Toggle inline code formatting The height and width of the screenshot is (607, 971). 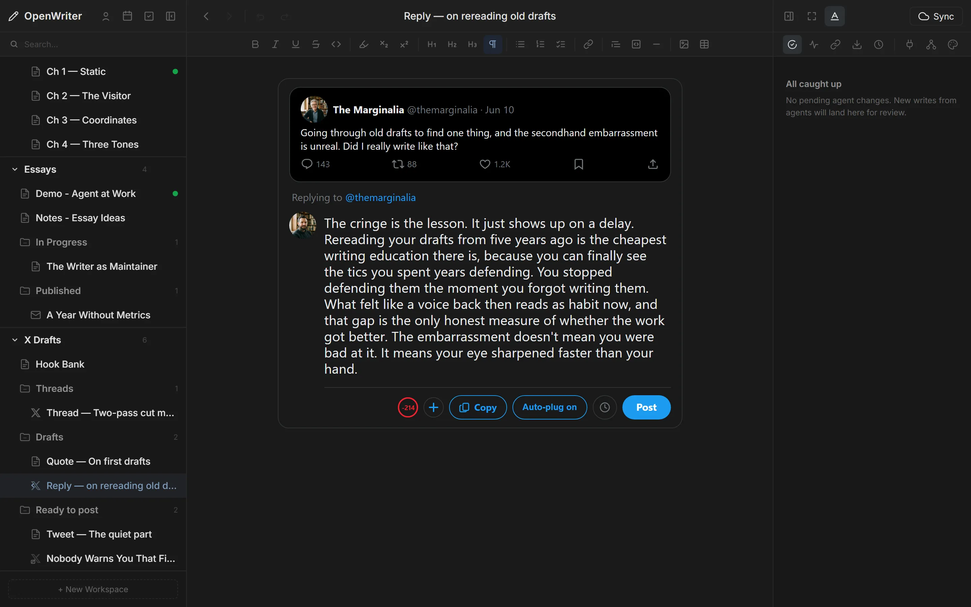(x=336, y=44)
